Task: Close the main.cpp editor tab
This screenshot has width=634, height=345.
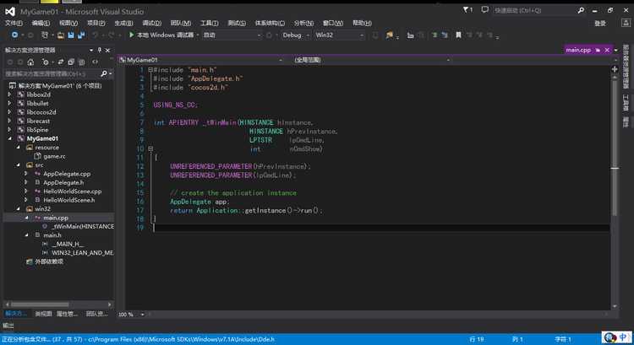Action: coord(607,50)
